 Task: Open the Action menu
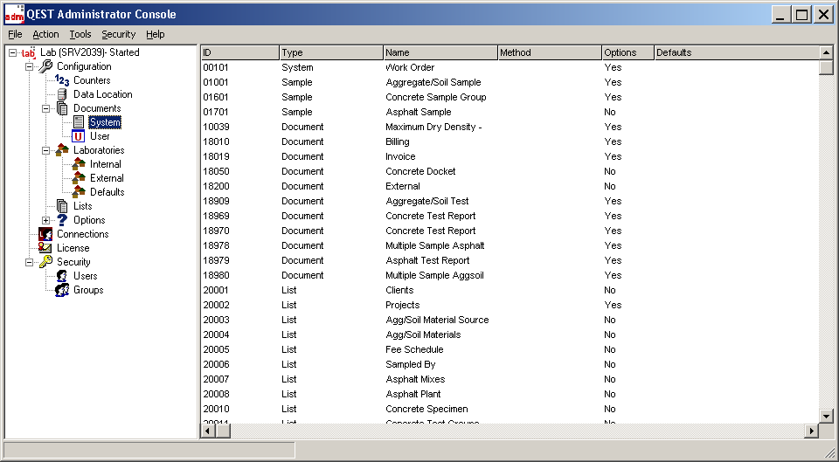45,34
